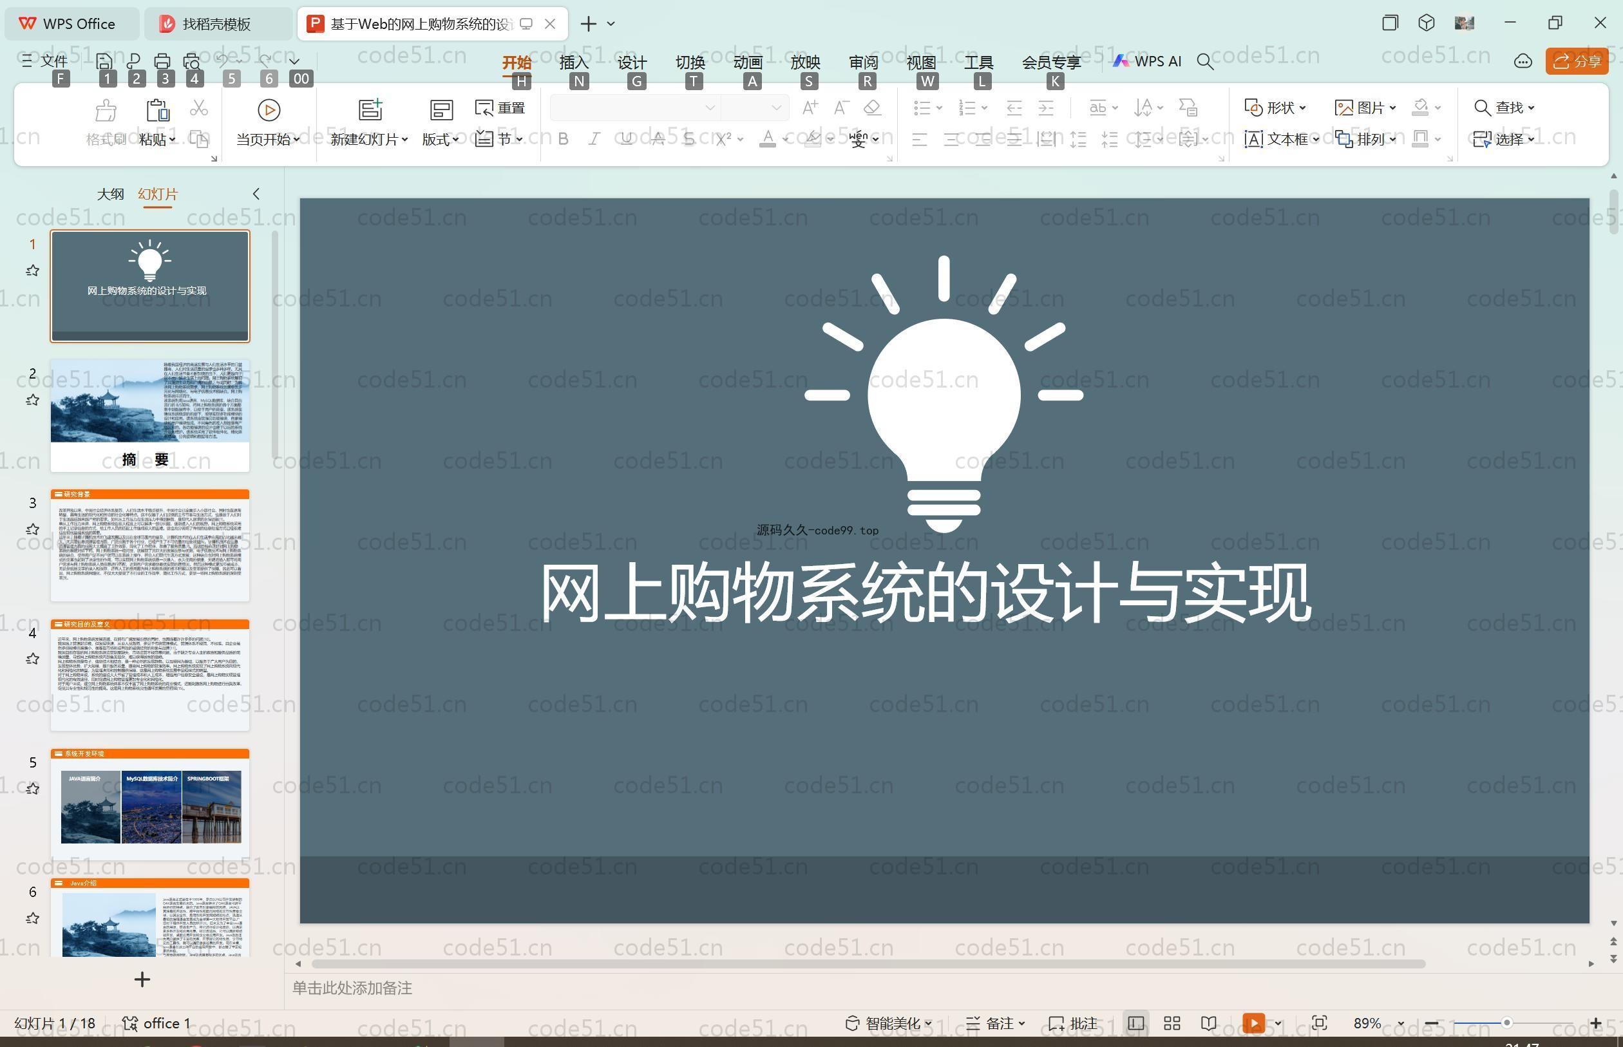Click the increase font size icon
The width and height of the screenshot is (1623, 1047).
(x=810, y=108)
